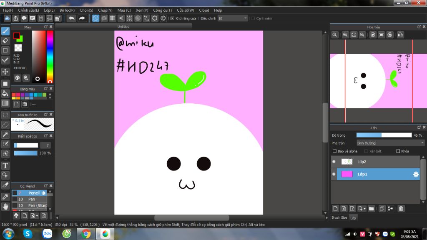Open the add-brush dropdown button
Image resolution: width=427 pixels, height=240 pixels.
pos(34,216)
